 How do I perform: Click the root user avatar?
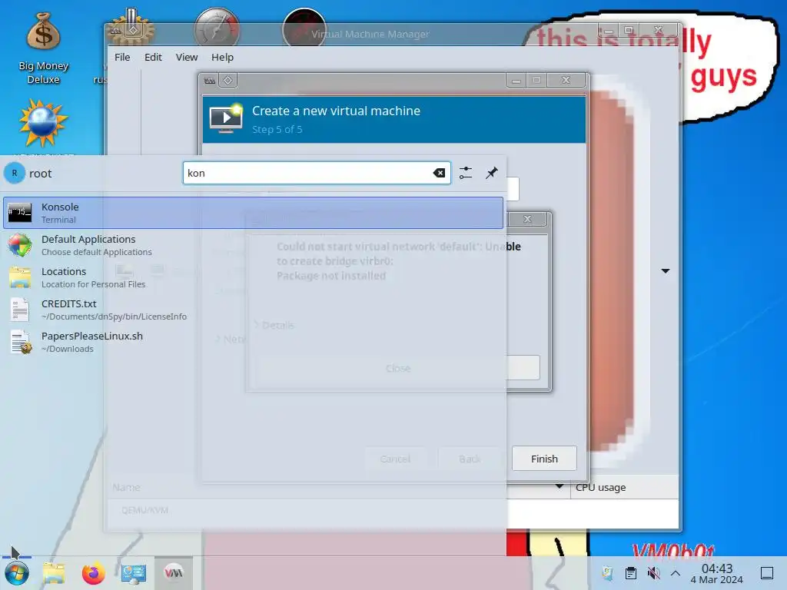[x=15, y=173]
